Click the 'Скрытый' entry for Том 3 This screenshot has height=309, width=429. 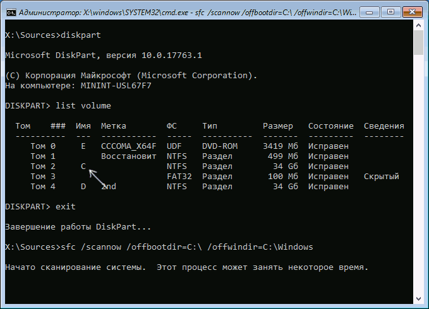(382, 177)
